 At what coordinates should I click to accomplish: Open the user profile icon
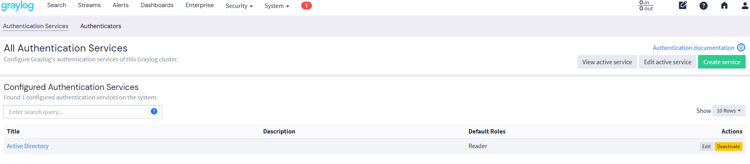pos(744,6)
